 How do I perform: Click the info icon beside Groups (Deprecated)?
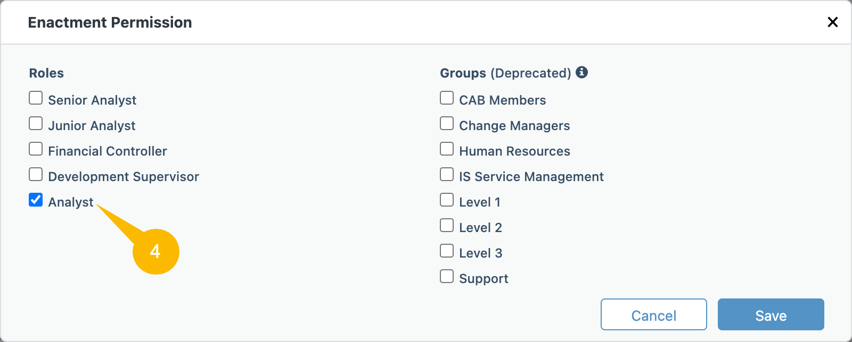(x=582, y=72)
